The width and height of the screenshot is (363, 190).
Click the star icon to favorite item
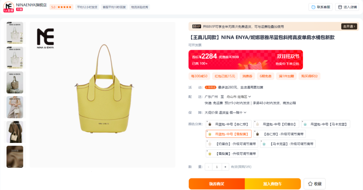[x=310, y=184]
